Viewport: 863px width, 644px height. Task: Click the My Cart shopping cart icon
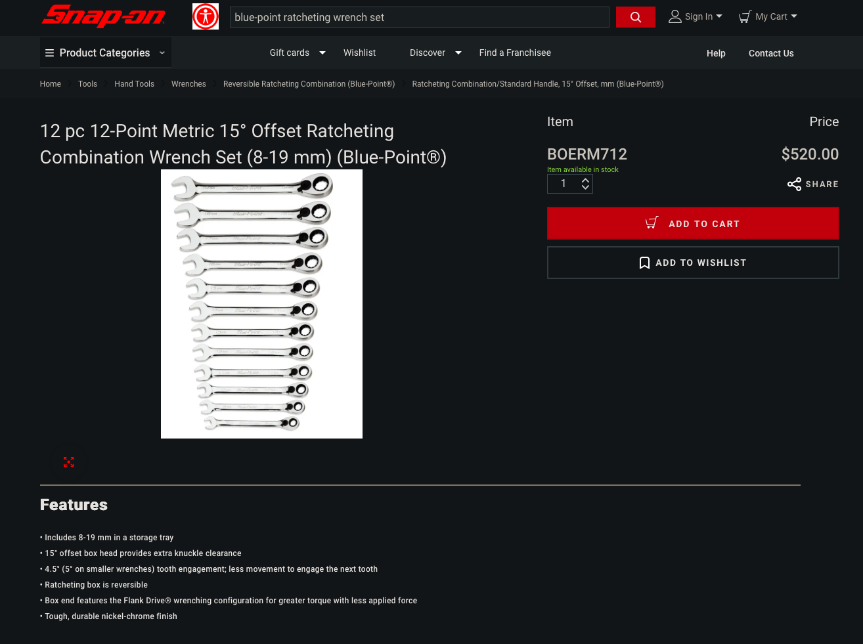pyautogui.click(x=745, y=17)
